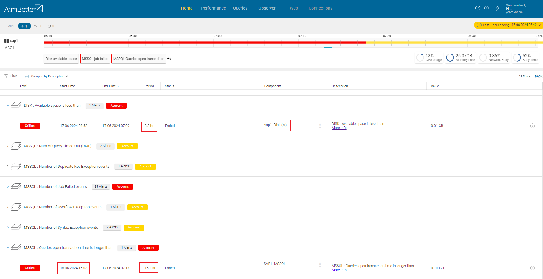Screen dimensions: 543x279
Task: Collapse the Queries open transaction time group
Action: click(8, 248)
